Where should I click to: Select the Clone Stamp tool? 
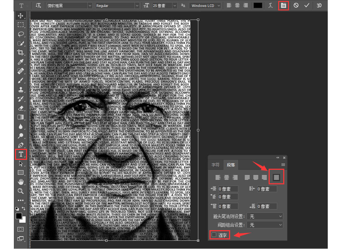pyautogui.click(x=21, y=90)
